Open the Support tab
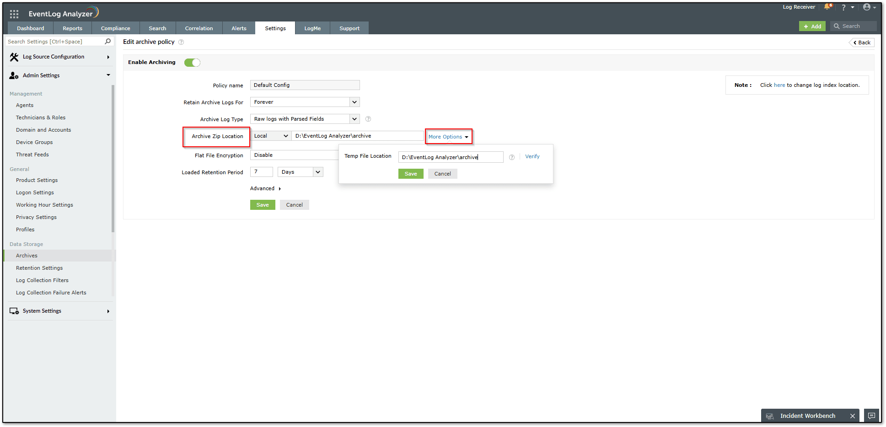The height and width of the screenshot is (427, 886). click(x=349, y=28)
